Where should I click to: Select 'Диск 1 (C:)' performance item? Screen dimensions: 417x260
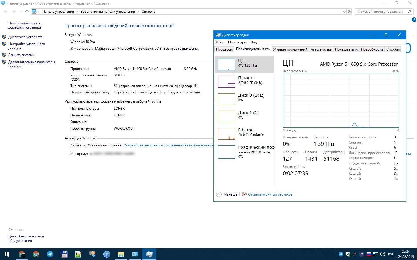pyautogui.click(x=244, y=116)
